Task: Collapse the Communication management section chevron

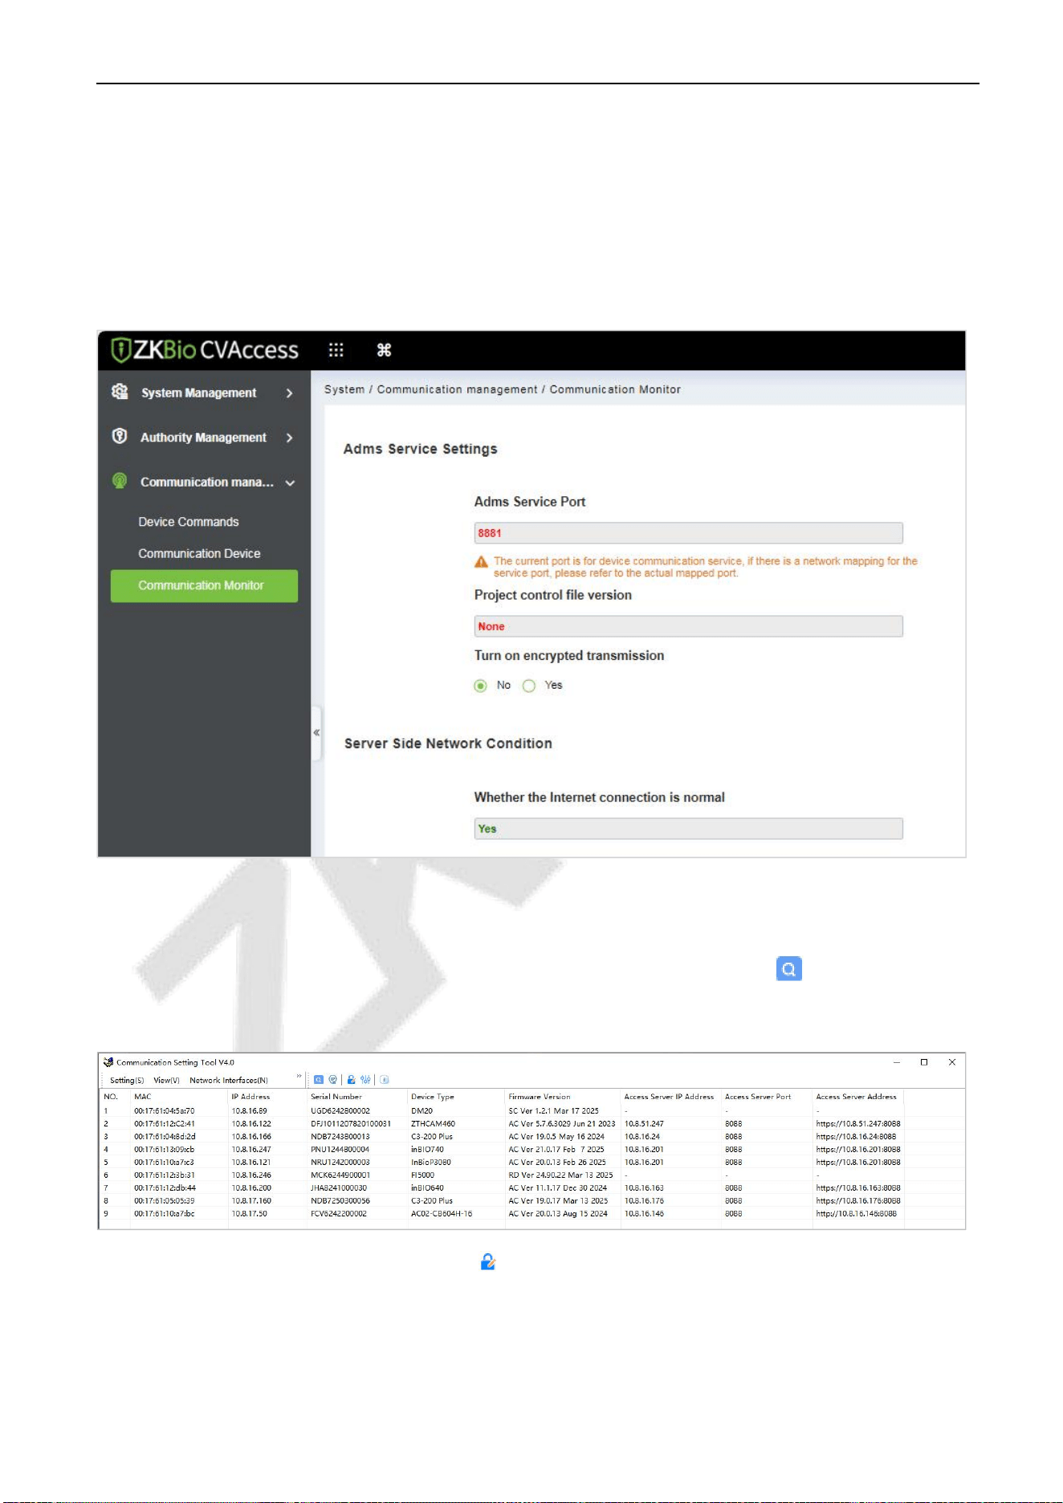Action: click(x=290, y=483)
